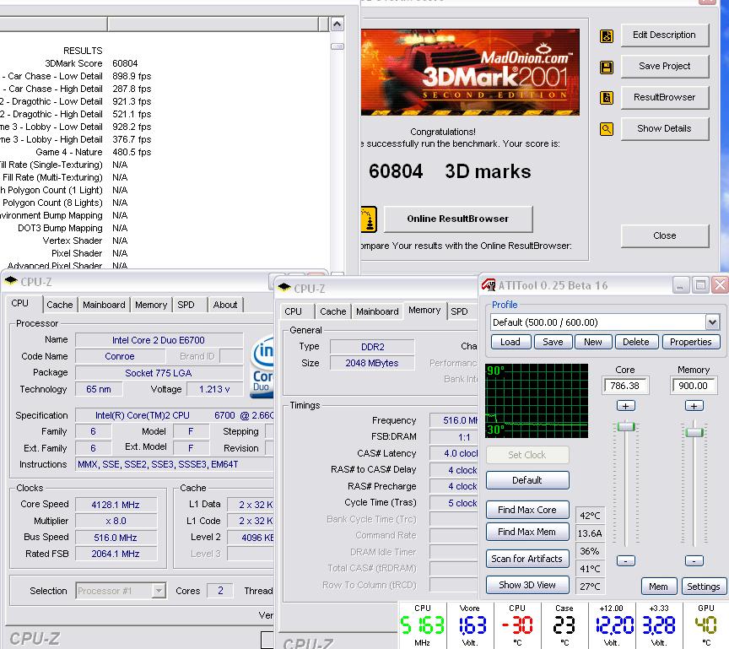This screenshot has height=649, width=729.
Task: Click the memory Frequency value 516.0
Action: [454, 420]
